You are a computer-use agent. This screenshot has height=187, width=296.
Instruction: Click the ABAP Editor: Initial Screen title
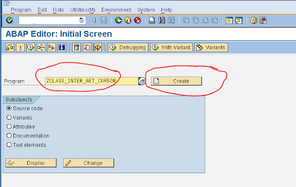pos(59,34)
